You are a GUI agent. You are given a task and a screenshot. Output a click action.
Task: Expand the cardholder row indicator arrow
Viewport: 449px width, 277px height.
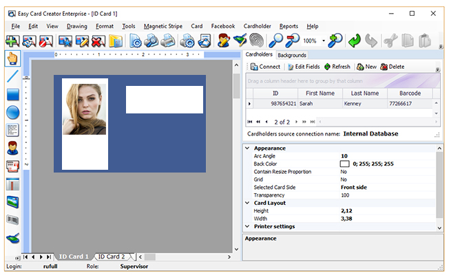(x=249, y=104)
